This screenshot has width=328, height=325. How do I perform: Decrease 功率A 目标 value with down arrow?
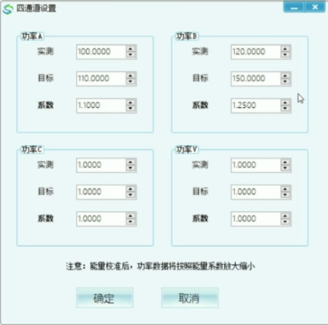click(131, 82)
